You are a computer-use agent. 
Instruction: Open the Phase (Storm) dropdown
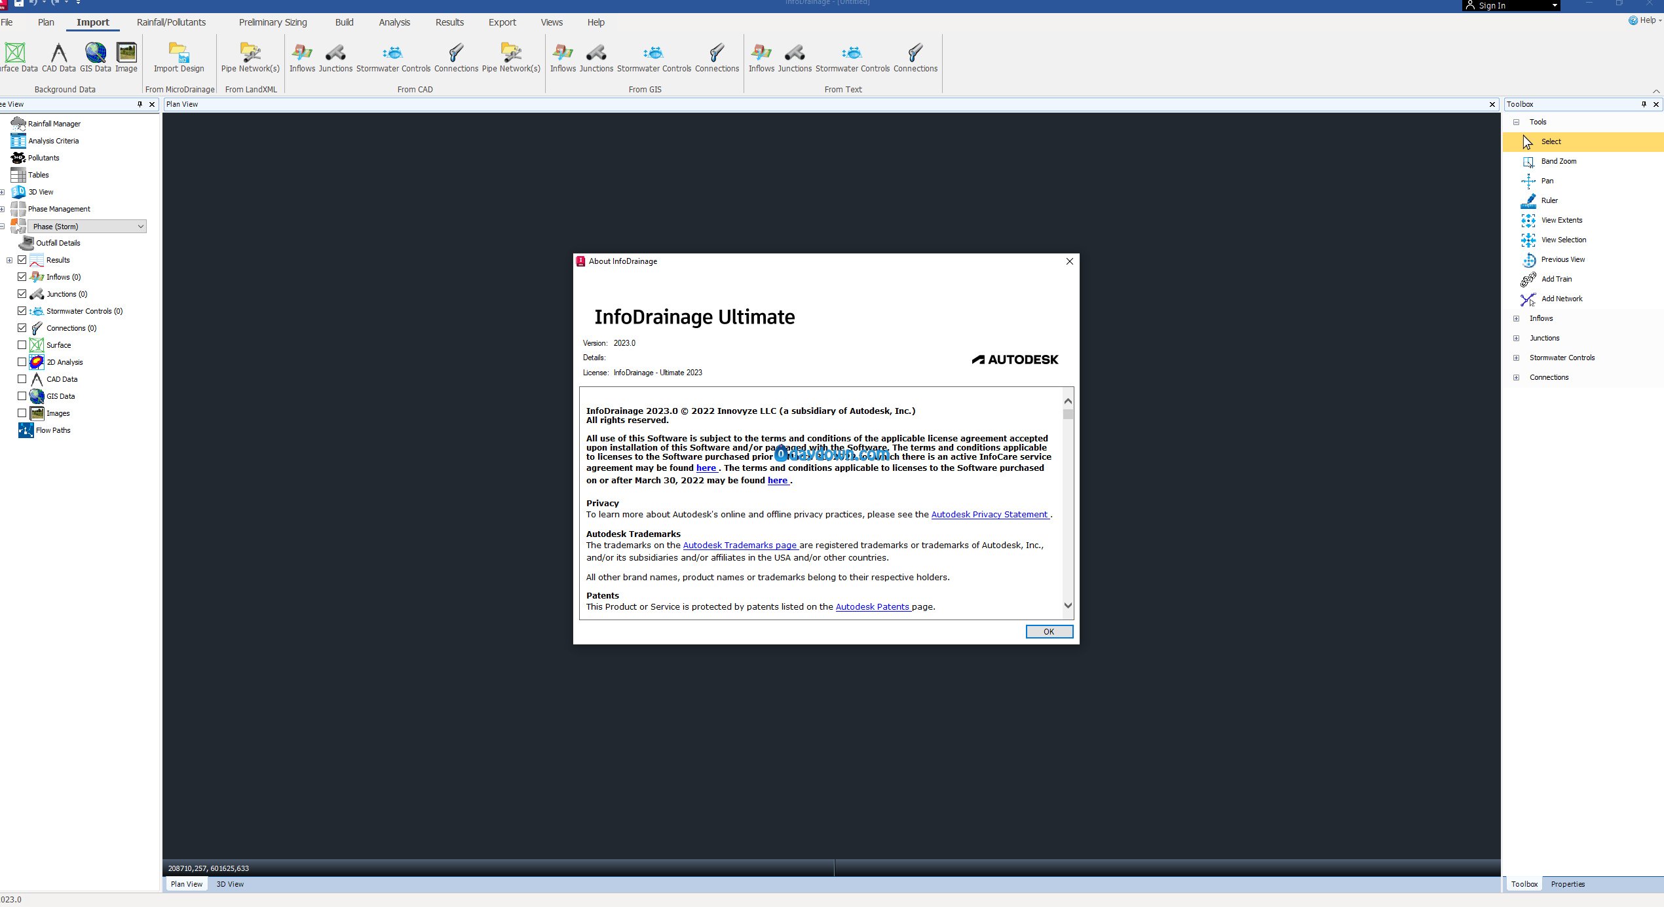coord(87,227)
